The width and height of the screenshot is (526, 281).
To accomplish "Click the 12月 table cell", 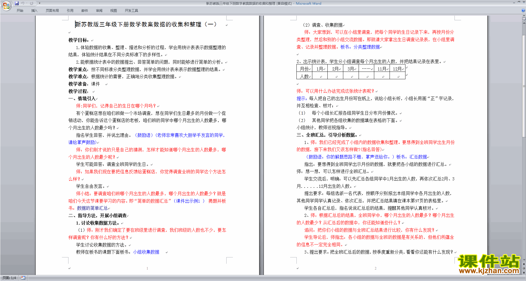I will pos(398,69).
